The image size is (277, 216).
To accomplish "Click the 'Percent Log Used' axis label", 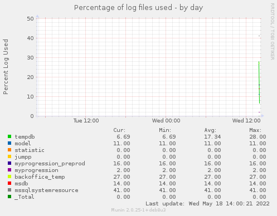I will point(6,67).
